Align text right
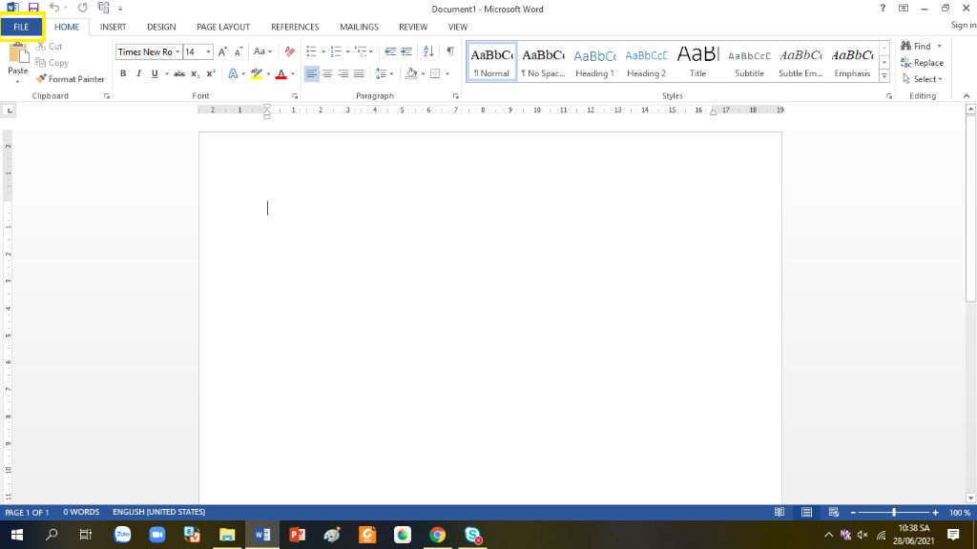The height and width of the screenshot is (549, 977). click(343, 73)
